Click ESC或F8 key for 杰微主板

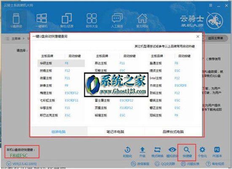[181, 86]
